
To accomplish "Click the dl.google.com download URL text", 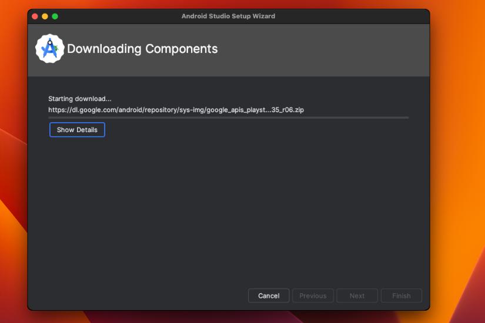I will (176, 110).
